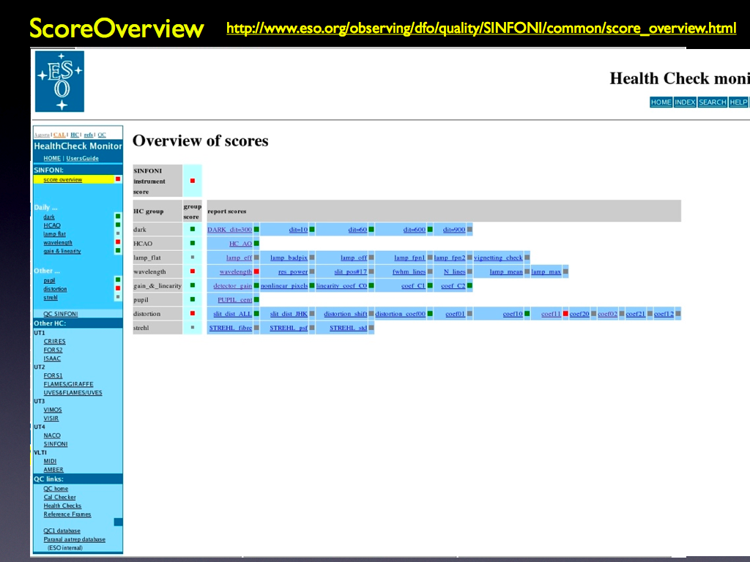
Task: Click gray status square next to vignetting_check
Action: (527, 258)
